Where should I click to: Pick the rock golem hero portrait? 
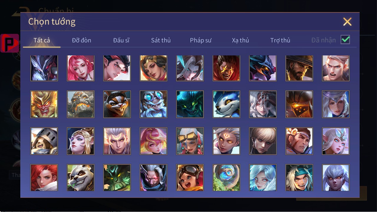(81, 104)
